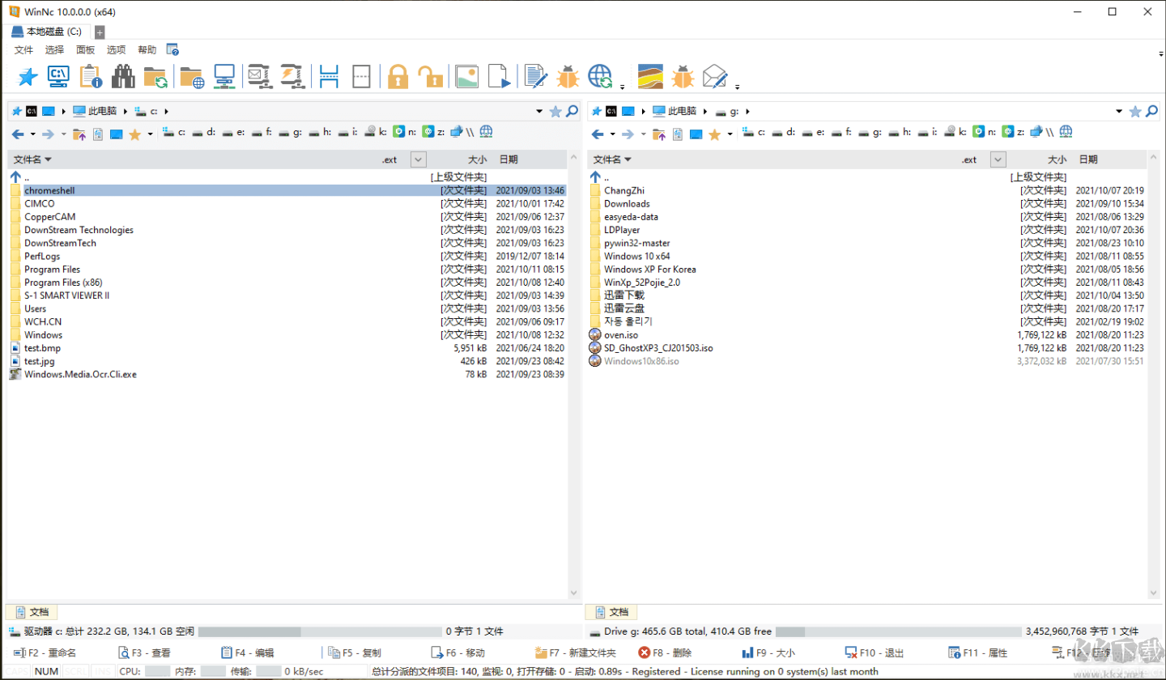The image size is (1166, 680).
Task: Open the .ext column dropdown in right panel
Action: (x=998, y=159)
